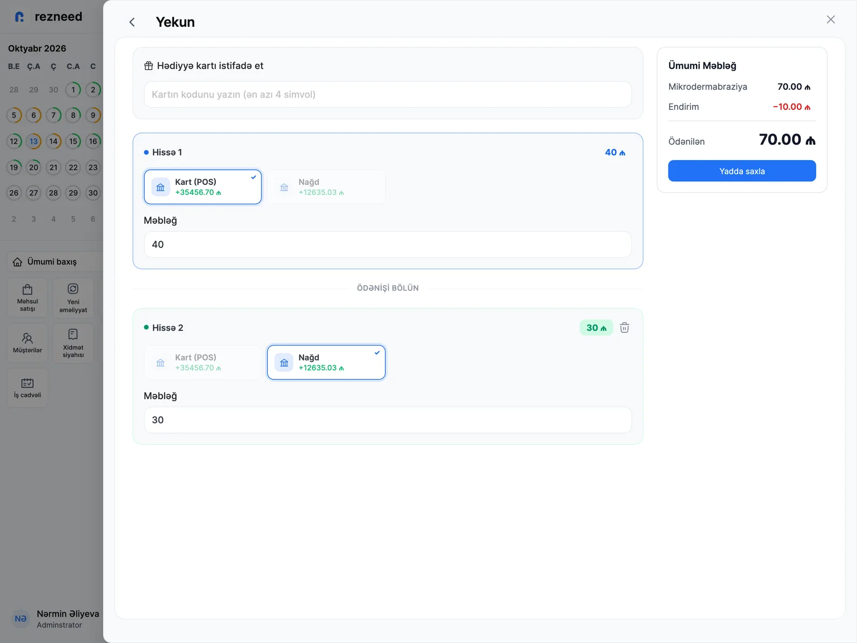857x643 pixels.
Task: Edit the Hissə 1 amount field
Action: 388,244
